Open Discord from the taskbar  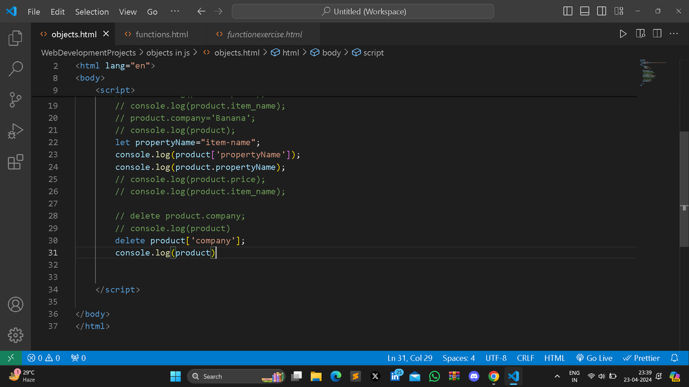click(474, 376)
